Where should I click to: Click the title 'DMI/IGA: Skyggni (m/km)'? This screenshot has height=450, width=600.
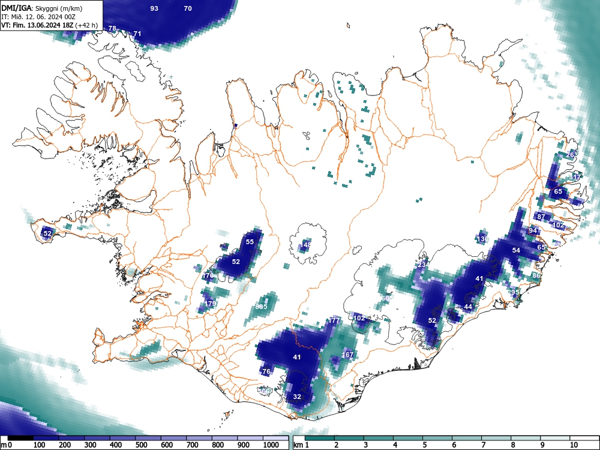(x=42, y=8)
